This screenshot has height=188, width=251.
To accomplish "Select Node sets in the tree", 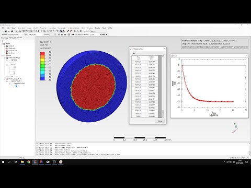I will pyautogui.click(x=12, y=48).
